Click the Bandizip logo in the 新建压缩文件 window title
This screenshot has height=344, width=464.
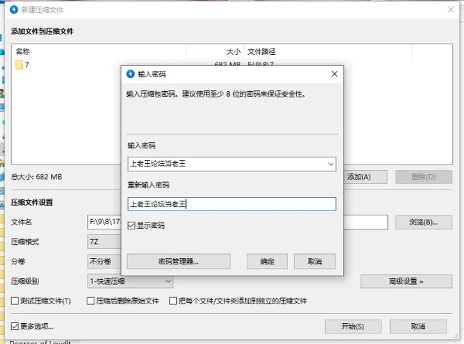click(x=14, y=10)
